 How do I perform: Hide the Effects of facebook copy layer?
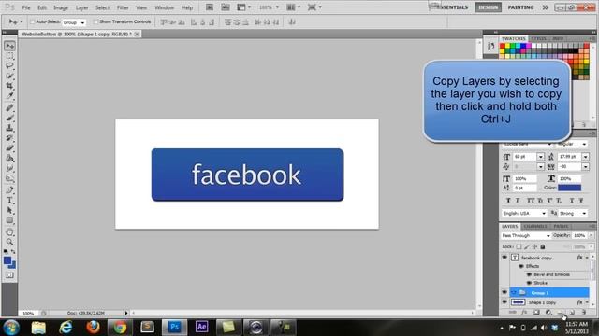click(521, 266)
